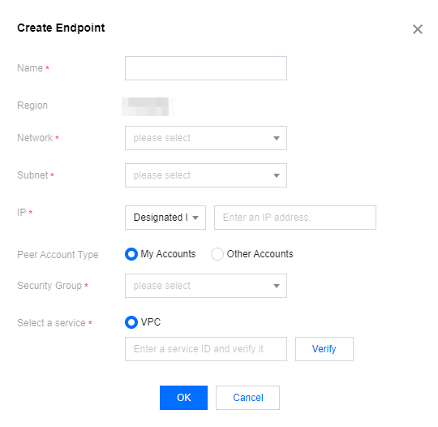The width and height of the screenshot is (438, 427).
Task: Click the IP address input box
Action: [x=295, y=218]
